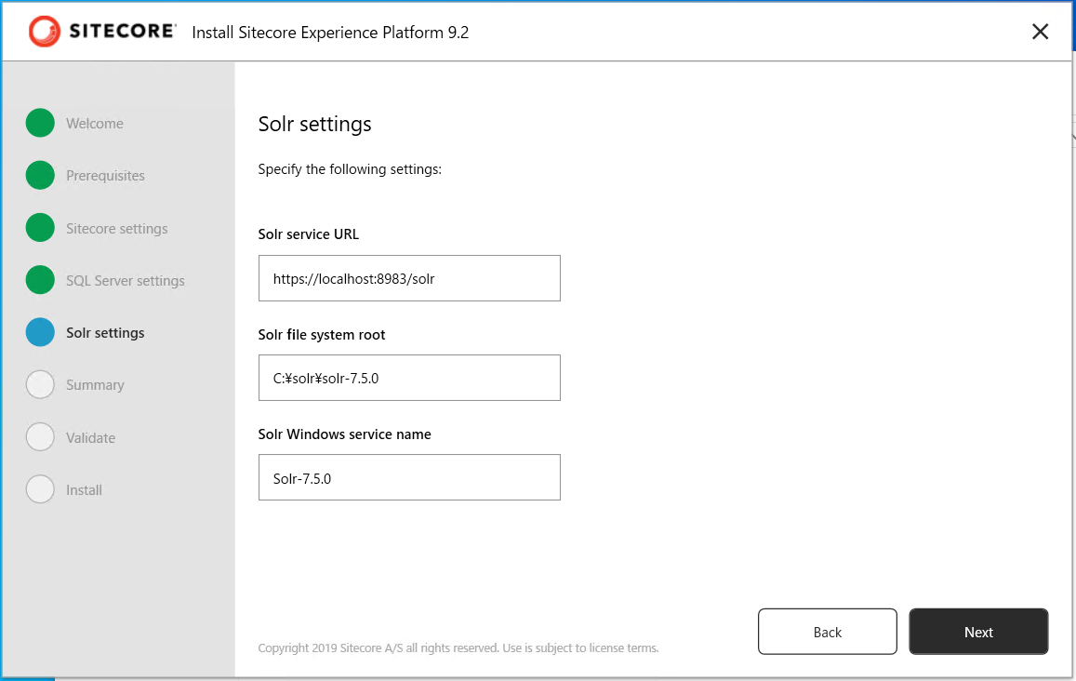Click the green circle beside SQL Server settings
The image size is (1076, 681).
pyautogui.click(x=41, y=280)
